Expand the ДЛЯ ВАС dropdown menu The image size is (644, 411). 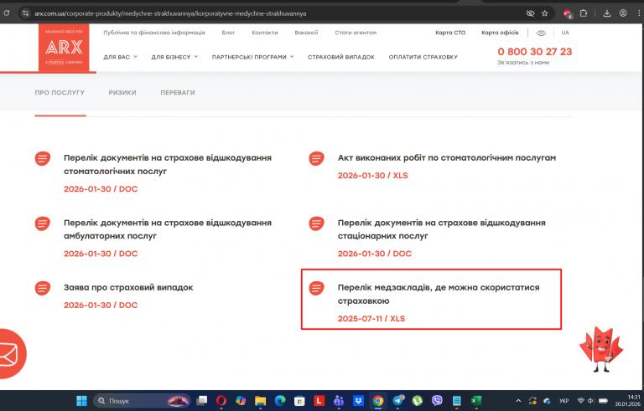point(121,57)
